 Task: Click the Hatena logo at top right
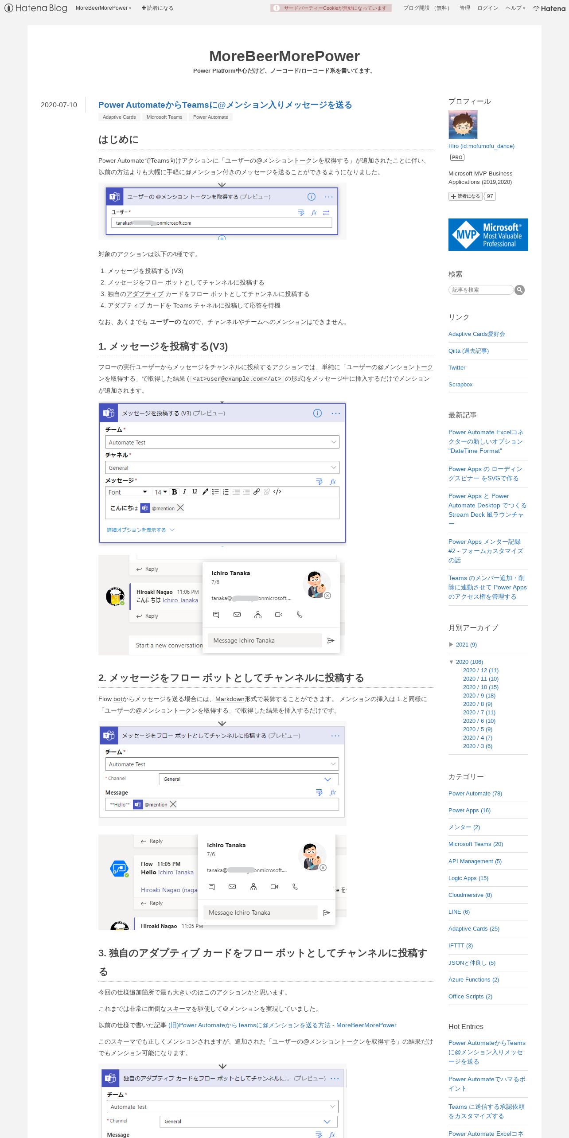pyautogui.click(x=550, y=8)
